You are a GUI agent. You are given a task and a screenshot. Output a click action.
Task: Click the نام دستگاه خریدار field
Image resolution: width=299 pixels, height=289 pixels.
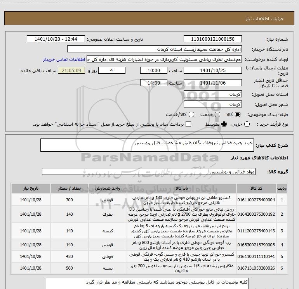click(x=155, y=49)
